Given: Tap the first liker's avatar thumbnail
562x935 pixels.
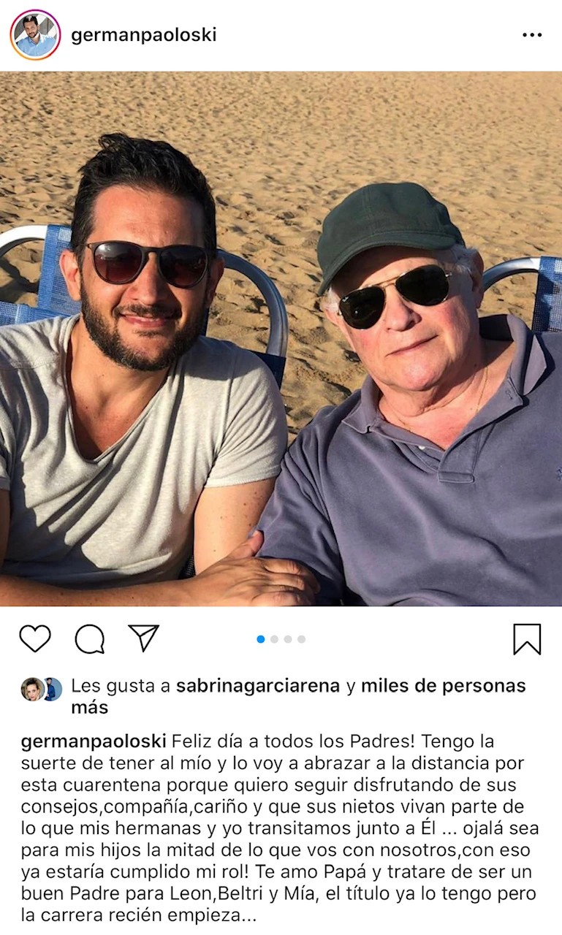Looking at the screenshot, I should pos(31,689).
